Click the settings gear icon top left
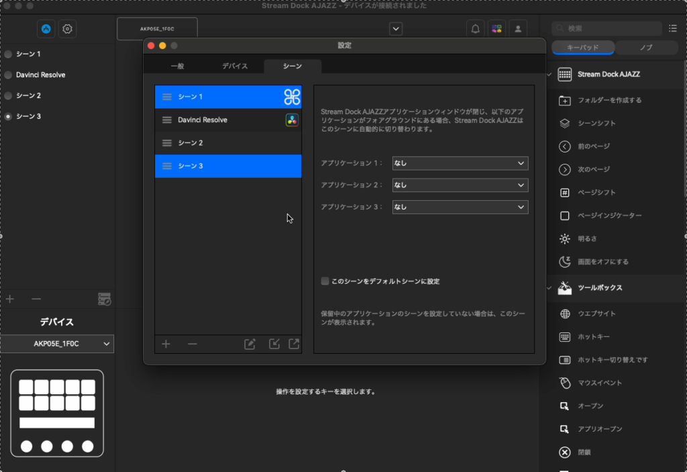Viewport: 687px width, 472px height. (66, 29)
